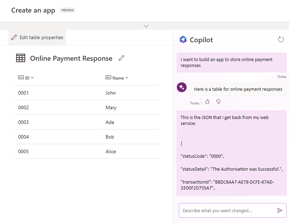Click the message about building a payment app
This screenshot has height=223, width=289.
[231, 62]
